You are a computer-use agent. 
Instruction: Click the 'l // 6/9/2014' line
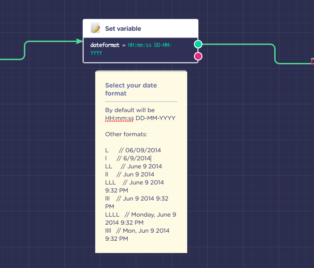coord(128,158)
